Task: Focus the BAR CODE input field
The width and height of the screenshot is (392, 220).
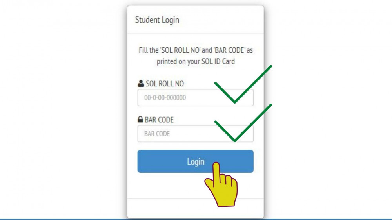Action: pyautogui.click(x=195, y=134)
